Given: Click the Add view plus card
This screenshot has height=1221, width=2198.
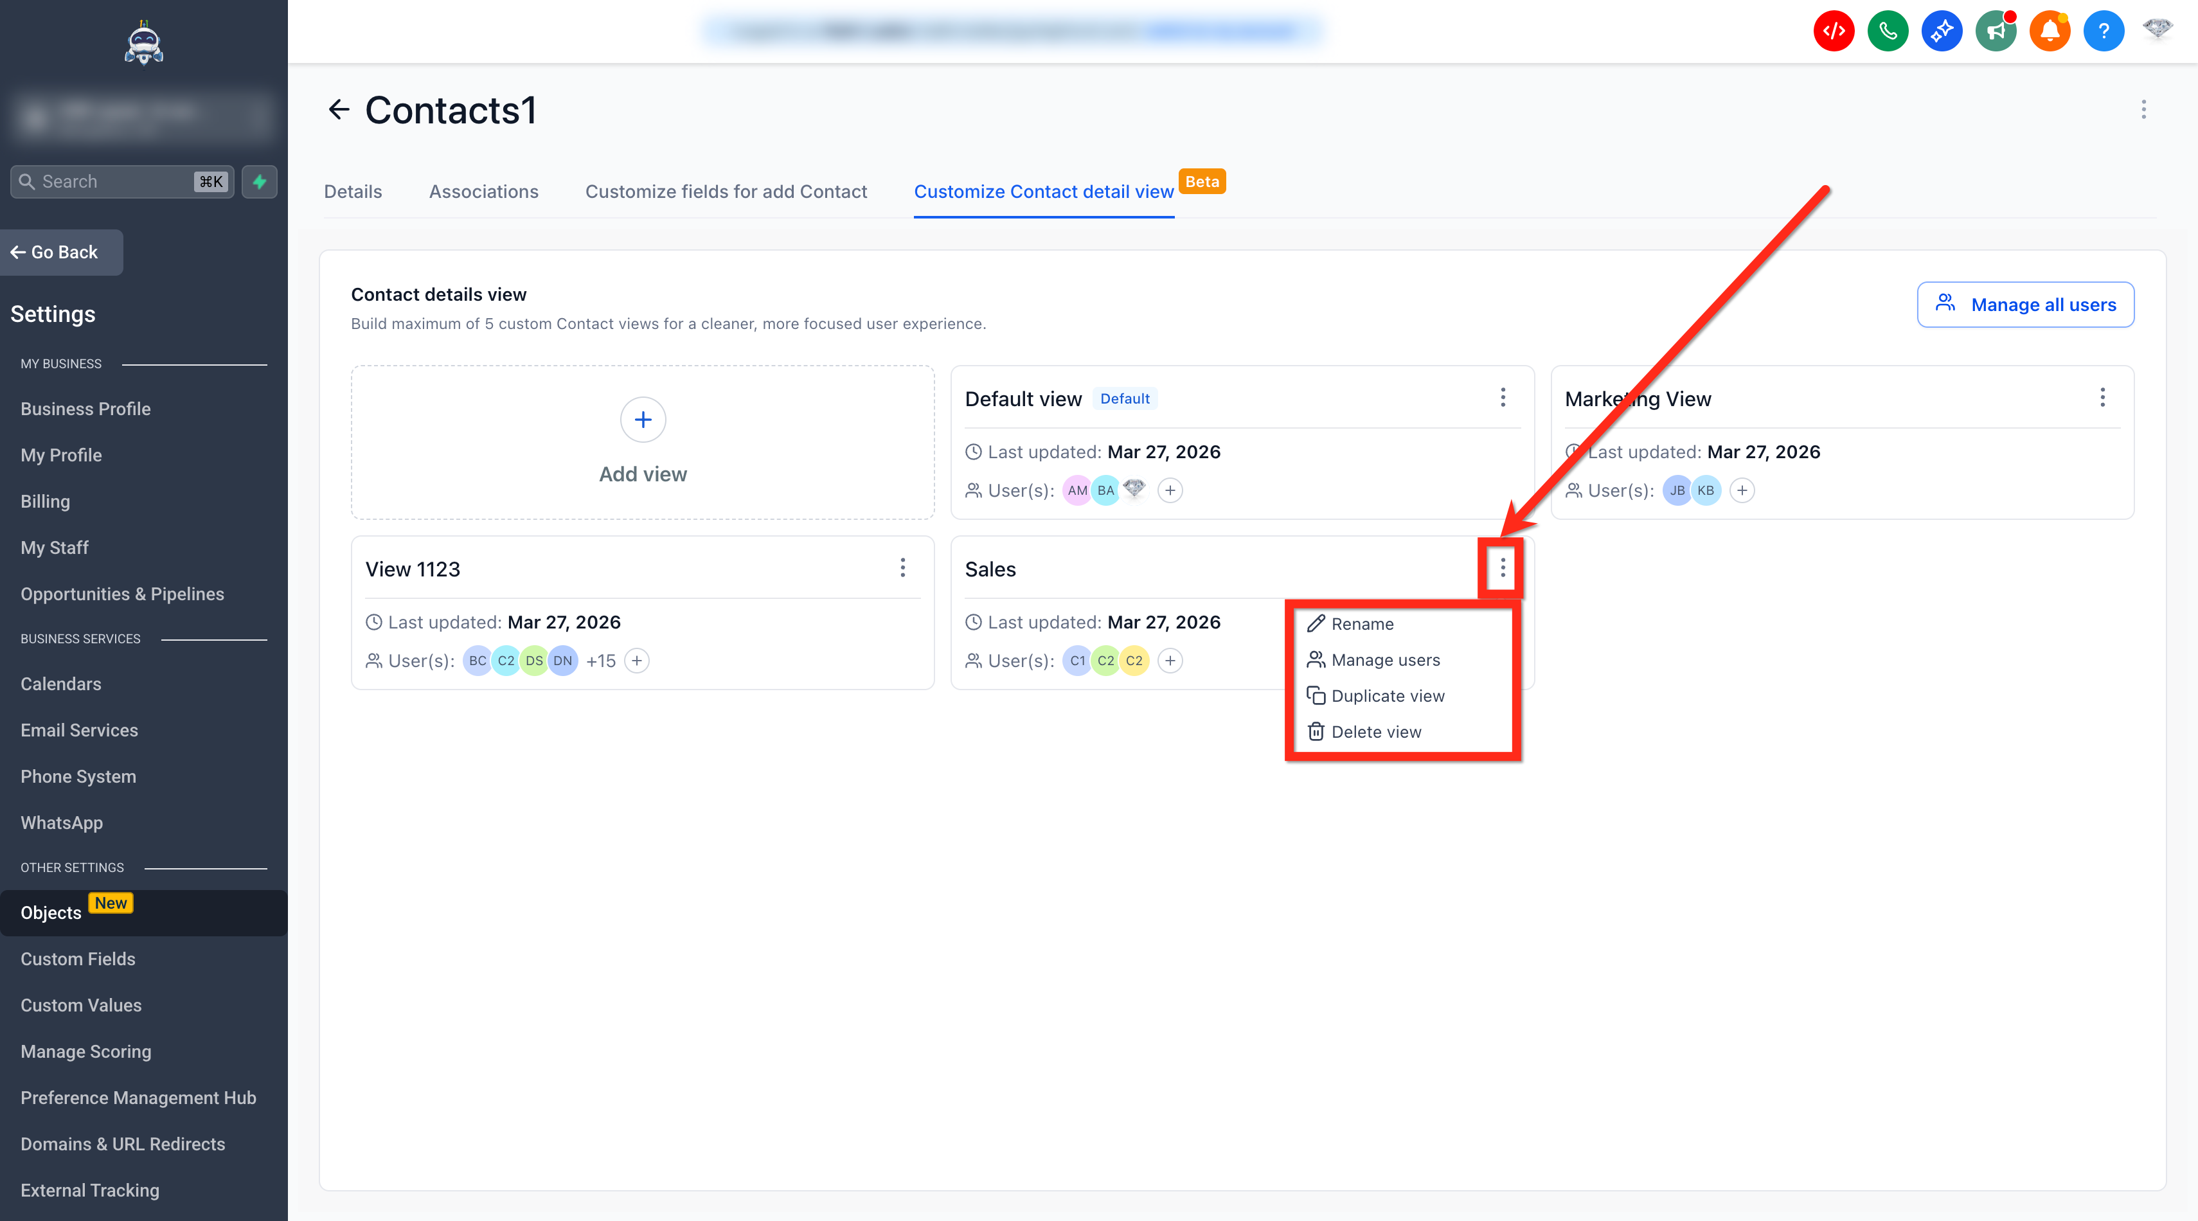Looking at the screenshot, I should 643,441.
